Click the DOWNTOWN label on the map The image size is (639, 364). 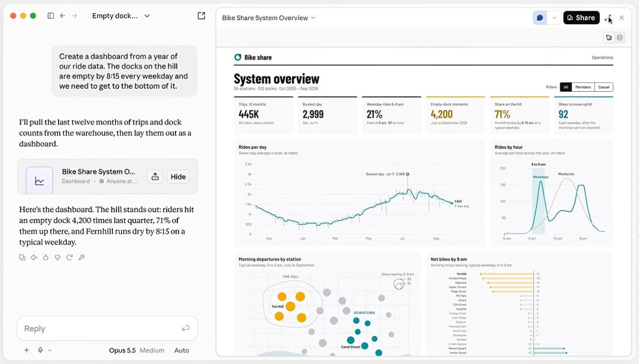364,313
